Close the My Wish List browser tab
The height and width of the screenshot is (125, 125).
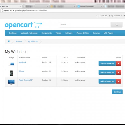click(20, 6)
